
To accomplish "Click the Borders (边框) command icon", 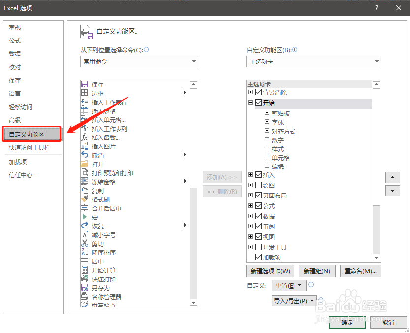I will tap(85, 93).
